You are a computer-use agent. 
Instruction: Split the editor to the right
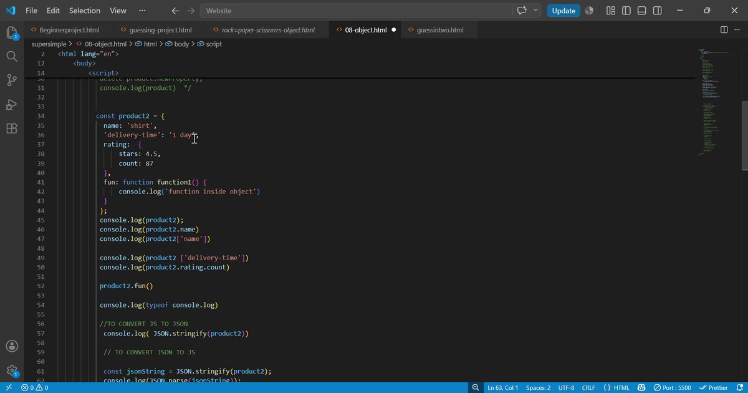[724, 30]
